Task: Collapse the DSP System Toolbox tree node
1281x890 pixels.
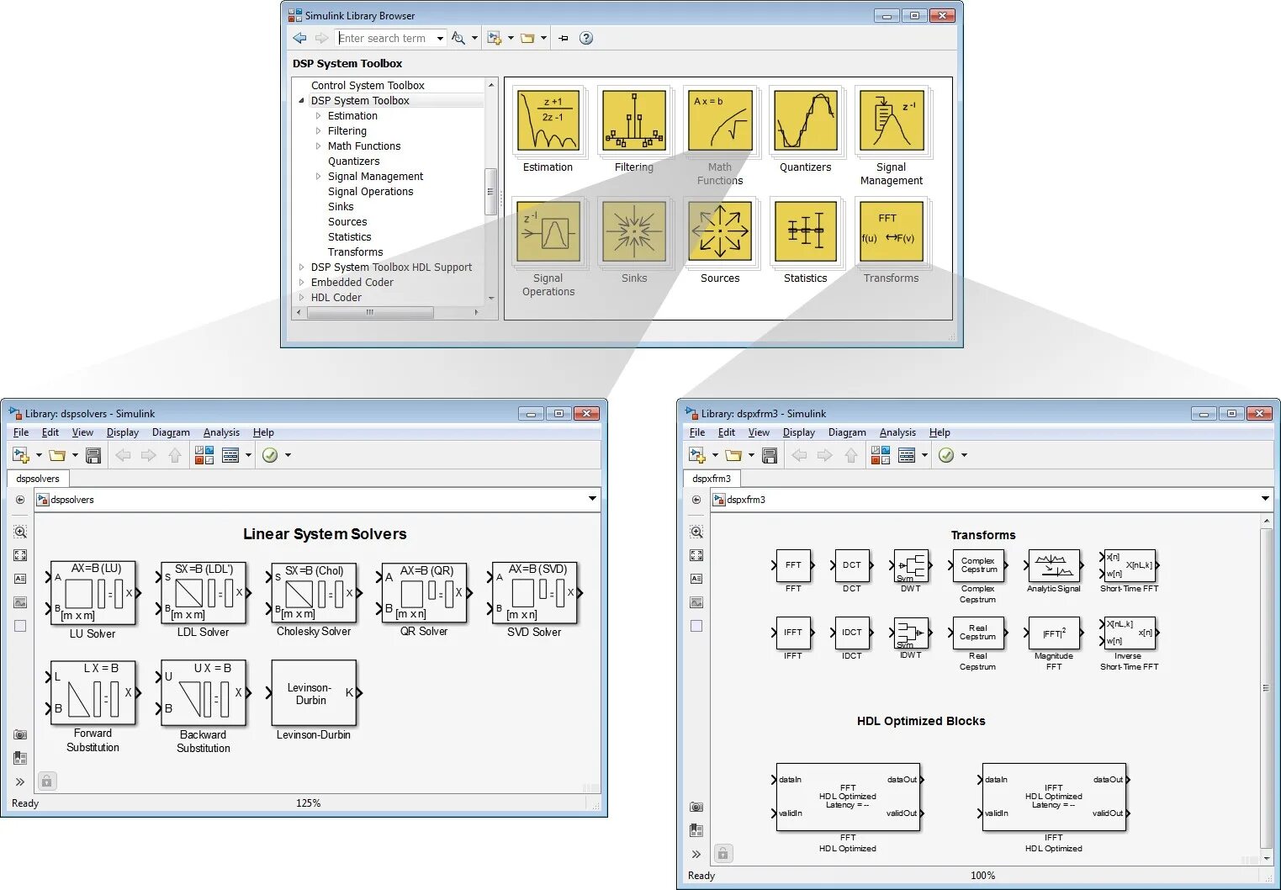Action: point(302,100)
